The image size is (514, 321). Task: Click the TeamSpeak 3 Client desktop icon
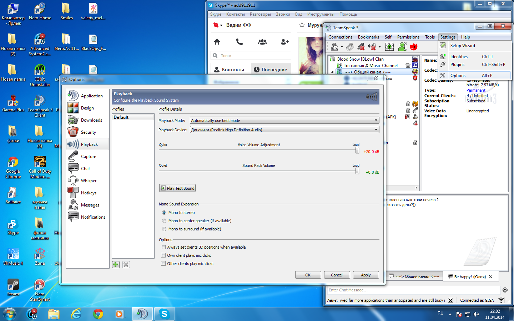[40, 106]
